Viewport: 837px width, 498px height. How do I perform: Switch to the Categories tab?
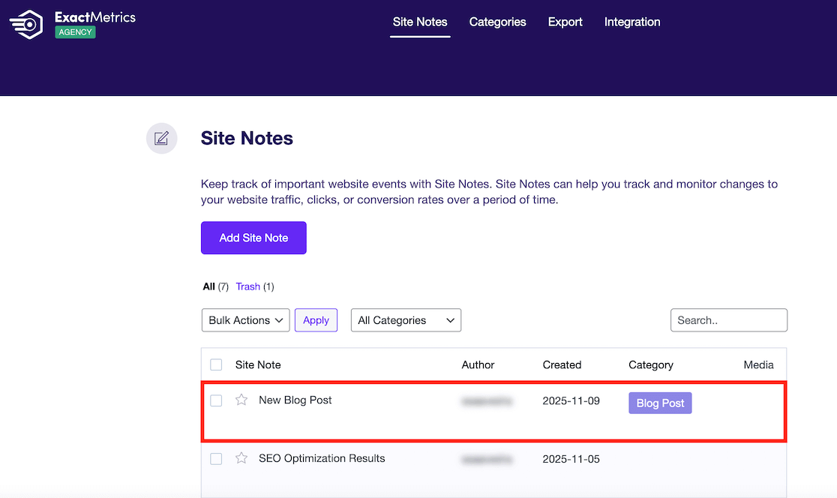click(497, 22)
